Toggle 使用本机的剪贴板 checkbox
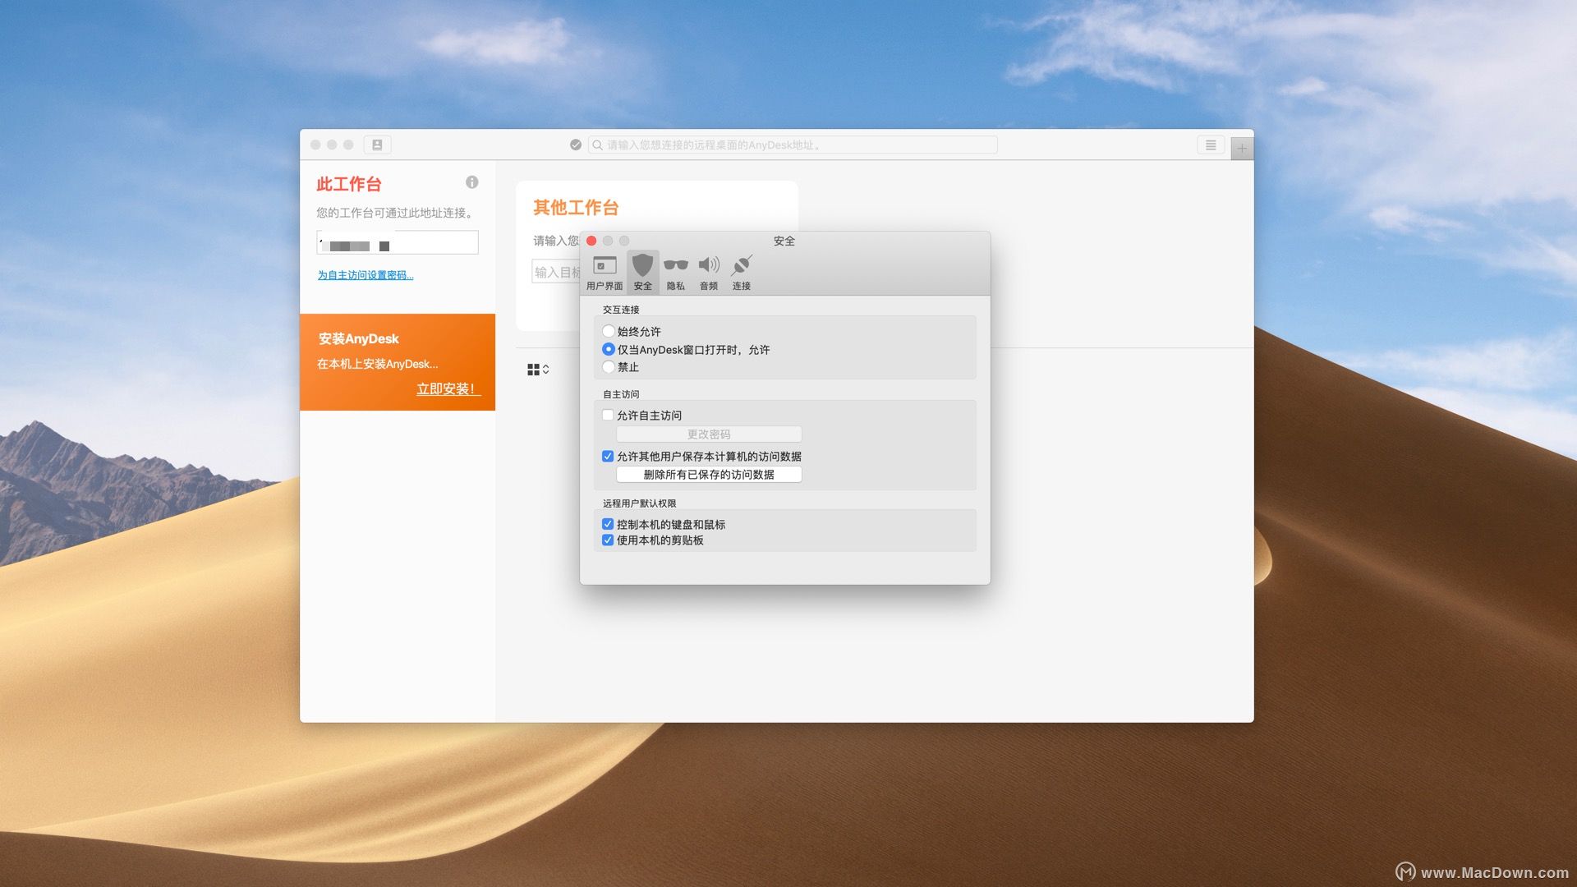Viewport: 1577px width, 887px height. [608, 540]
